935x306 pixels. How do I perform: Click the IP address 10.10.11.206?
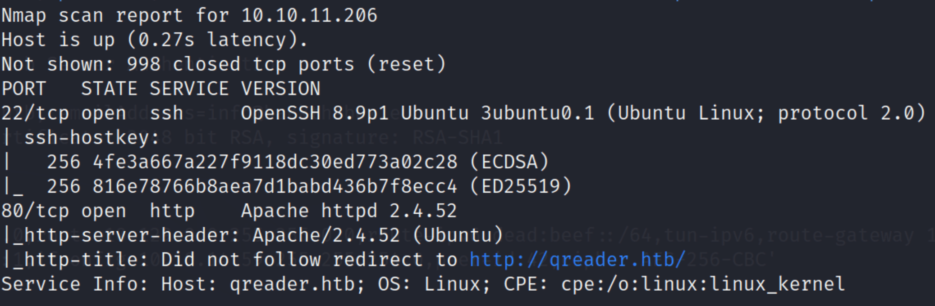309,15
